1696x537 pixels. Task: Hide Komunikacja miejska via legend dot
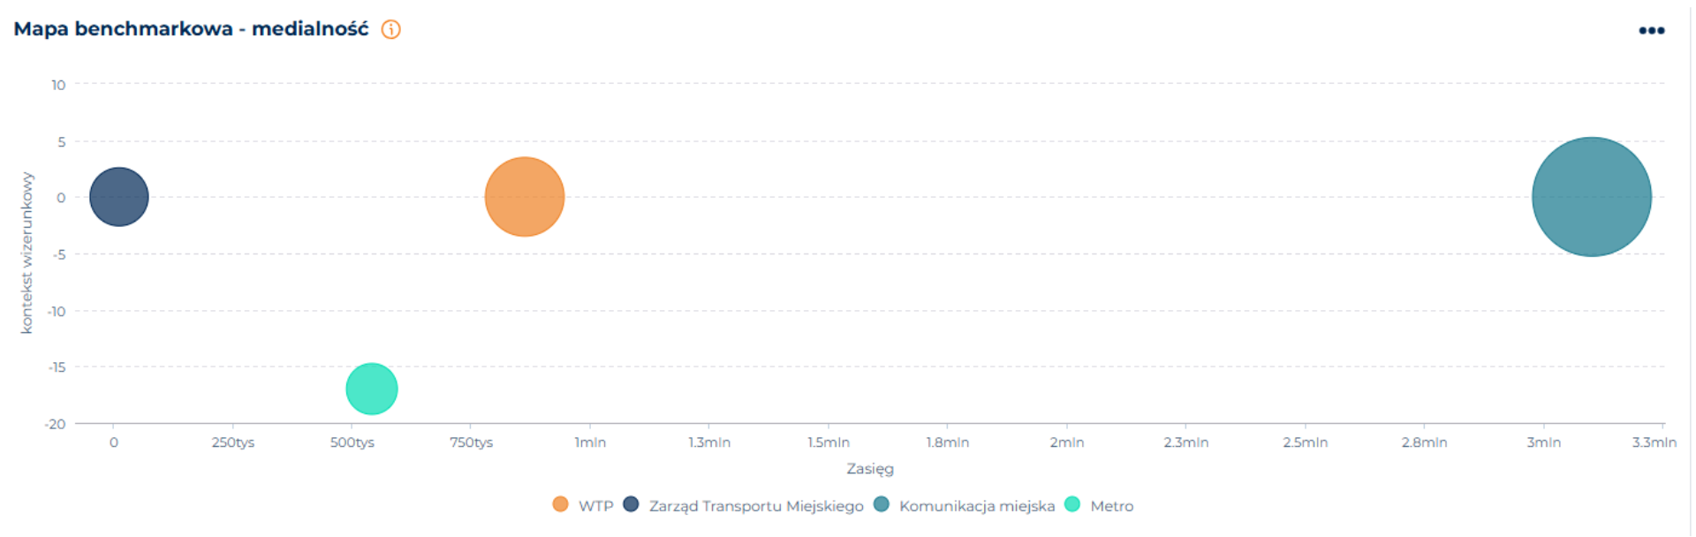click(881, 504)
